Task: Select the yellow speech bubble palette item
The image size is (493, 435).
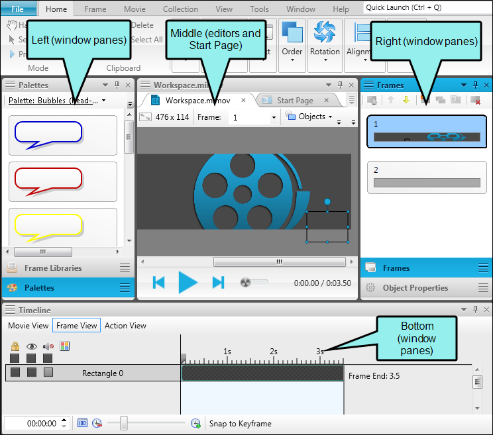Action: click(x=63, y=227)
